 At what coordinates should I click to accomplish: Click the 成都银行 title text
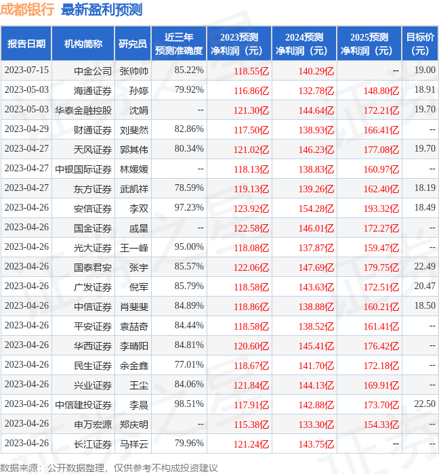[x=28, y=9]
